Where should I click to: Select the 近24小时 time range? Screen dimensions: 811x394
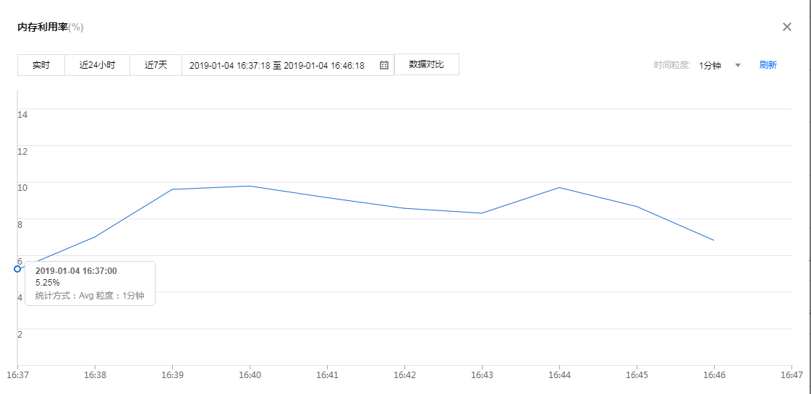pyautogui.click(x=97, y=65)
